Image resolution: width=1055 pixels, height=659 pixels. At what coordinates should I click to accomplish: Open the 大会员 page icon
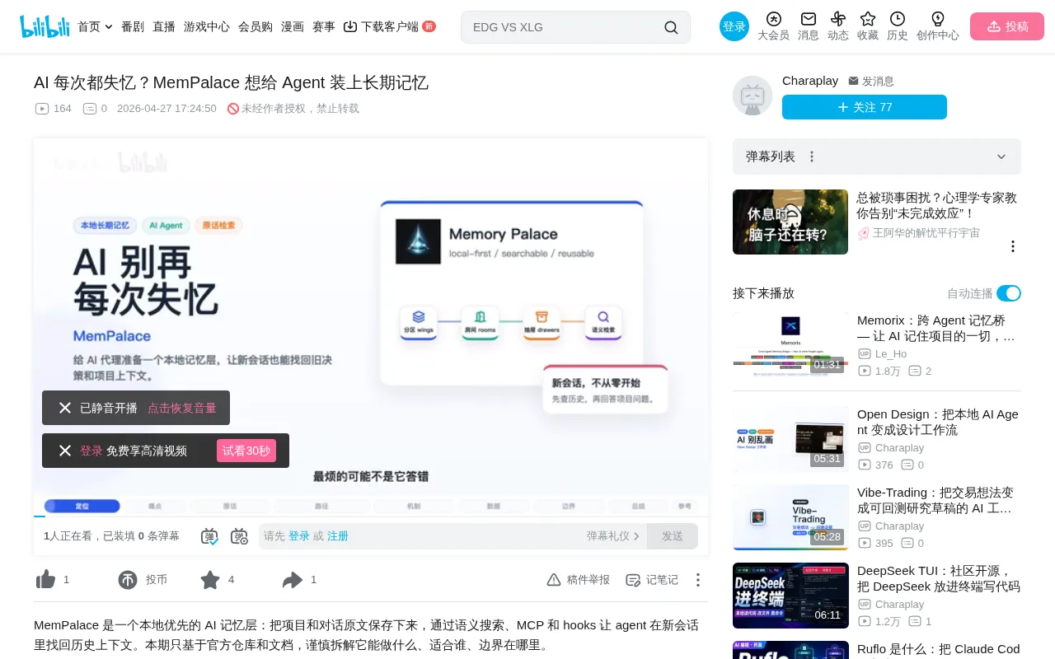coord(773,19)
